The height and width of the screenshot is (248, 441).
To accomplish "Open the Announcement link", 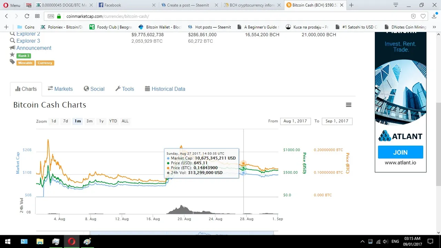I will tap(34, 48).
